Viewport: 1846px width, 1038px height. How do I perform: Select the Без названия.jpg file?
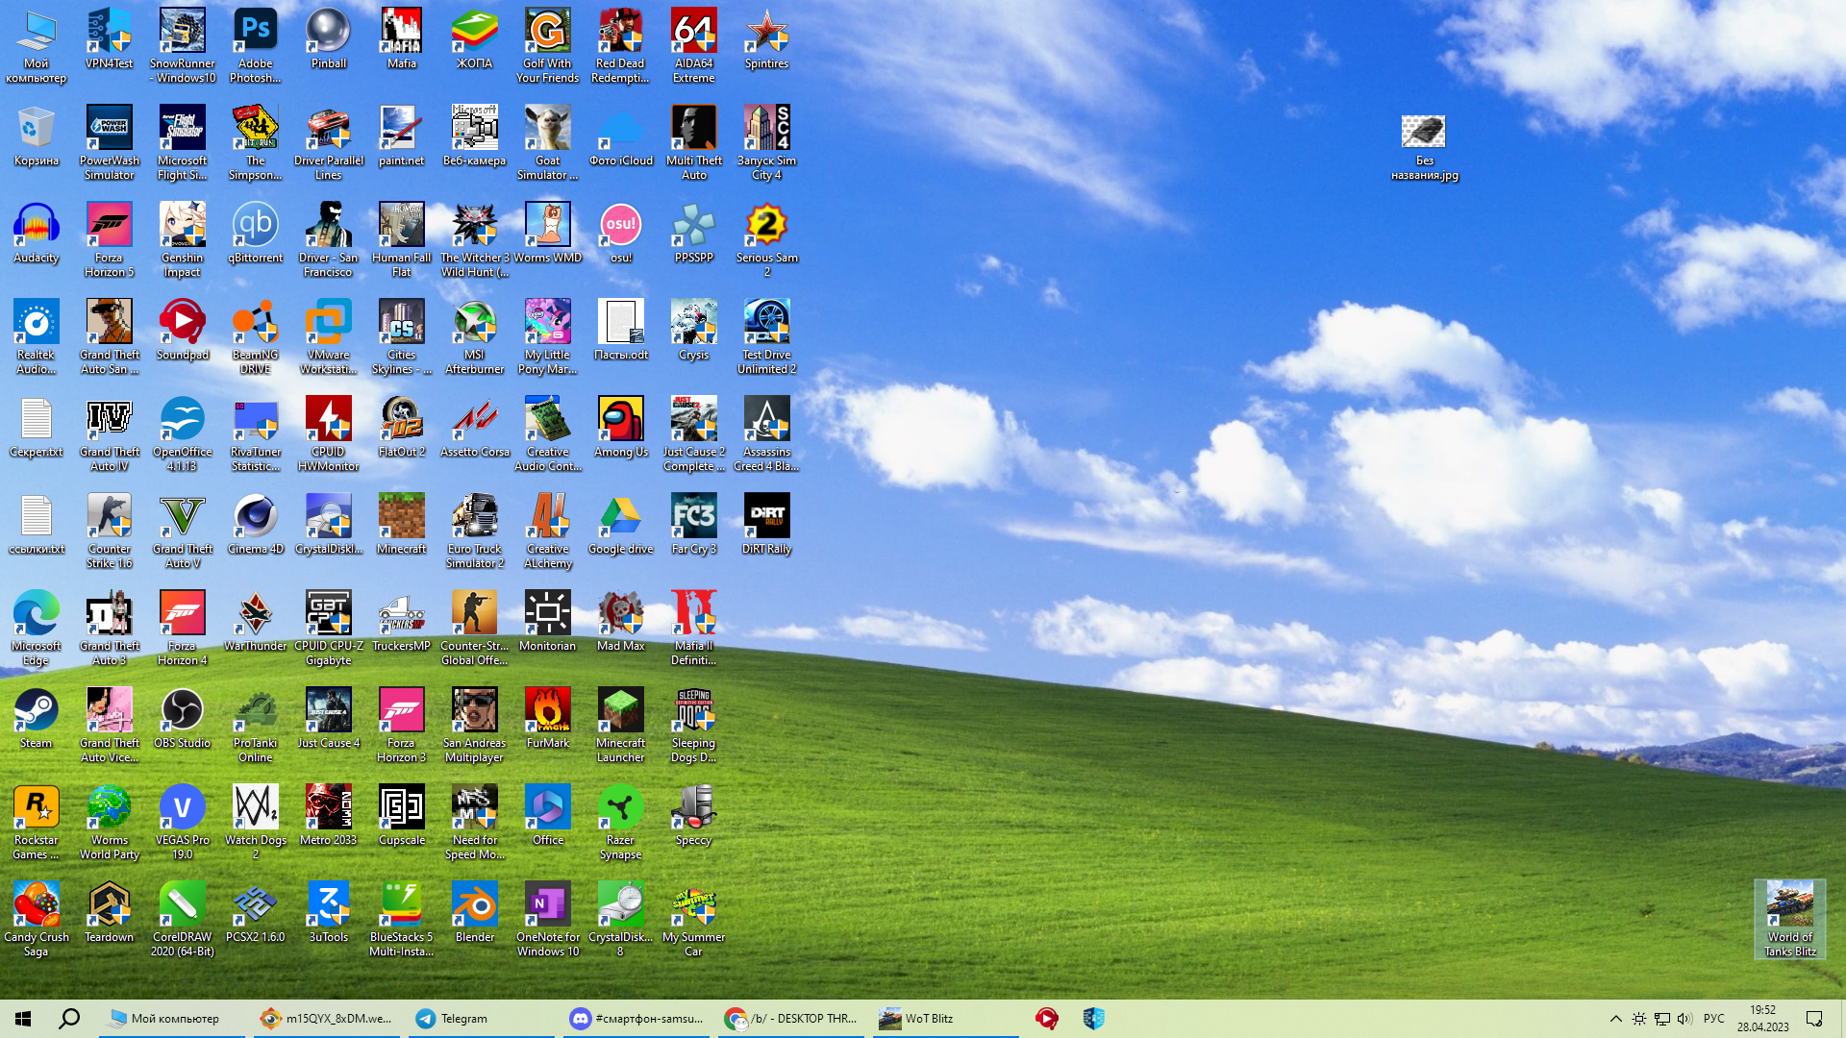pos(1425,148)
